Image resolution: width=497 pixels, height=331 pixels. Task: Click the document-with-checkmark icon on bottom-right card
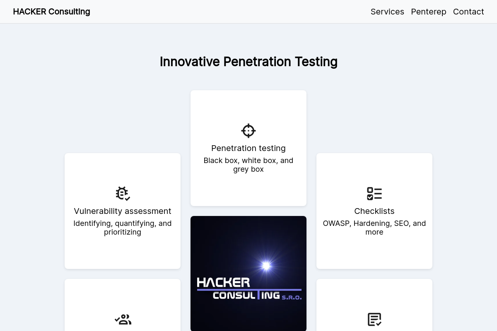374,319
